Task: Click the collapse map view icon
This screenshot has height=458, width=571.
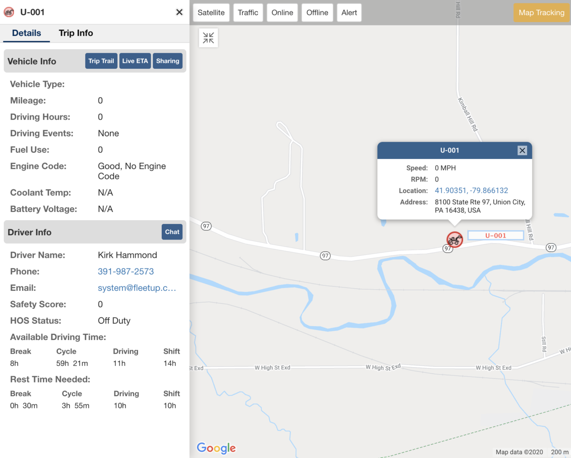Action: click(x=208, y=37)
